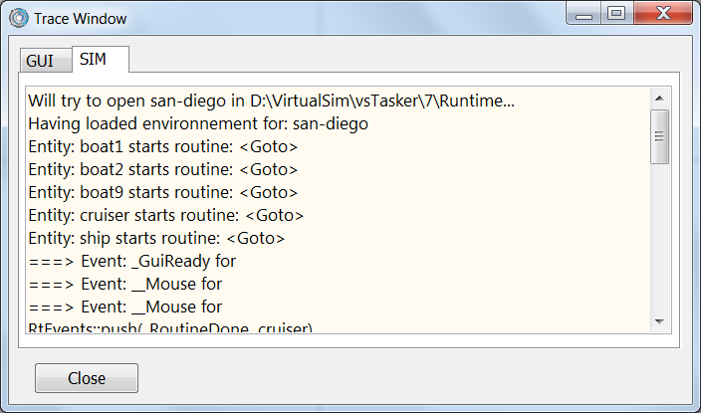The height and width of the screenshot is (413, 701).
Task: Switch to the GUI tab
Action: (40, 60)
